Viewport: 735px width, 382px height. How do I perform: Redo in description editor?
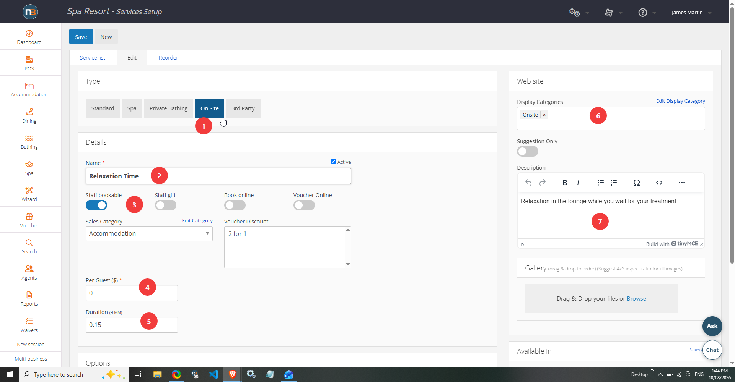pos(543,183)
